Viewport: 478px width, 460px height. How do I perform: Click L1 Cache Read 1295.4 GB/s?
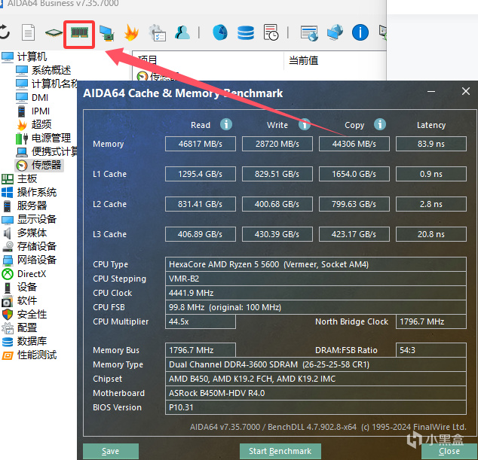[201, 174]
